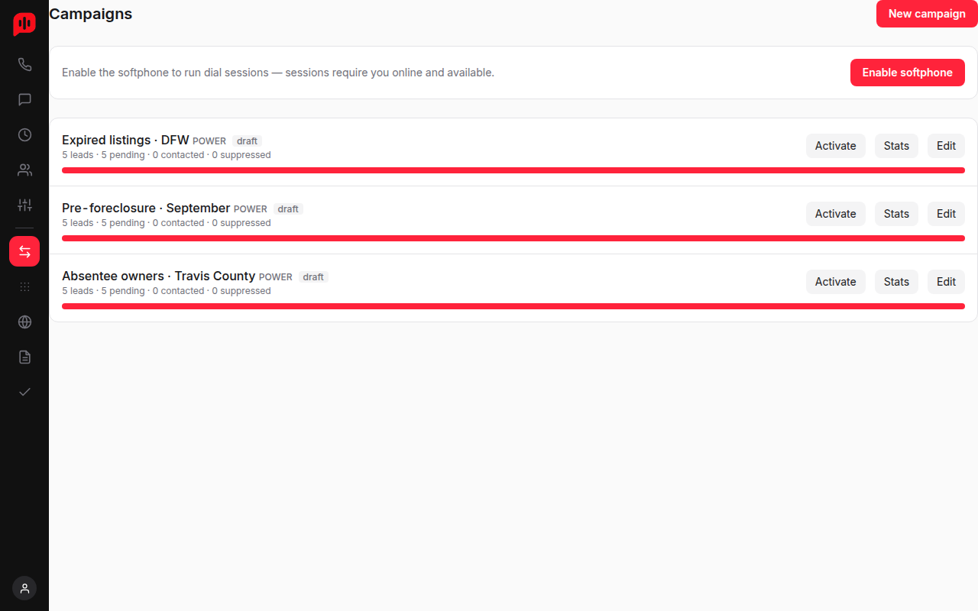Click the 'Absentee owners · Travis County' title
The width and height of the screenshot is (978, 611).
[x=158, y=276]
